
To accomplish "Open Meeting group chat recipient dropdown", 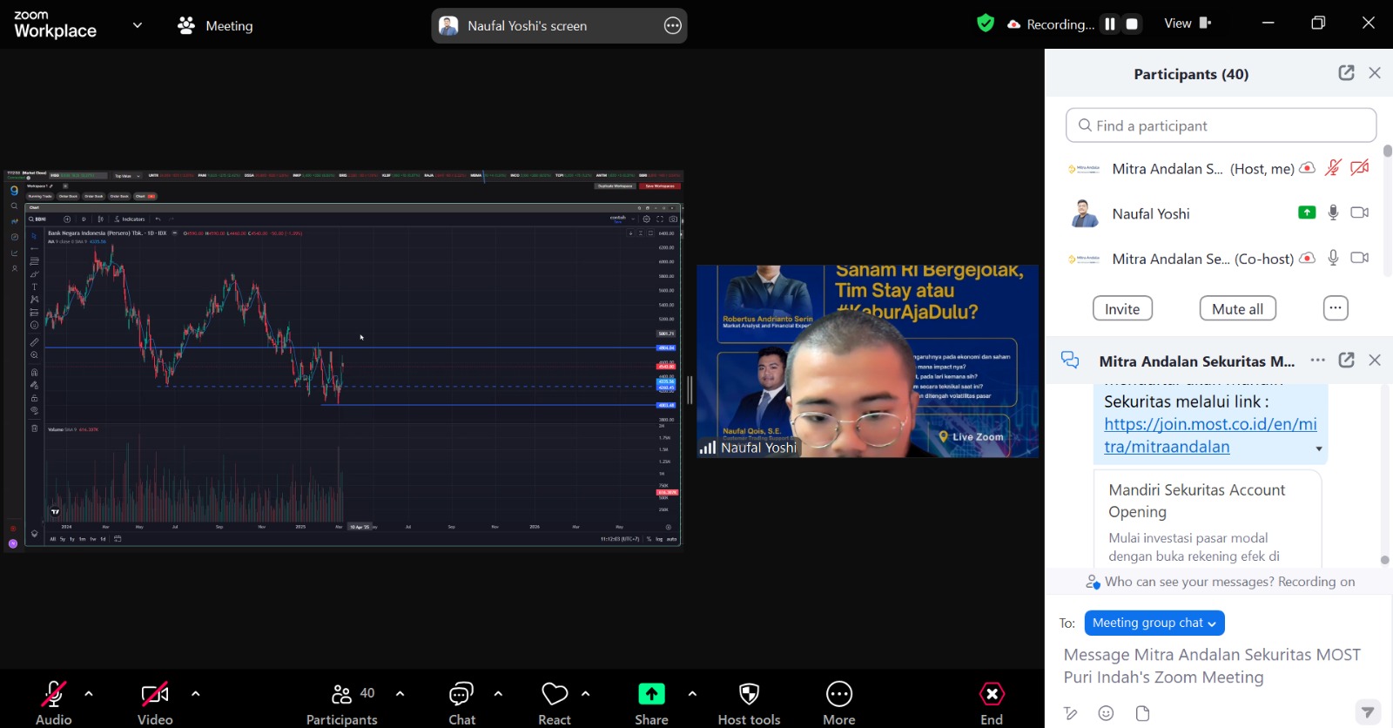I will click(1154, 624).
